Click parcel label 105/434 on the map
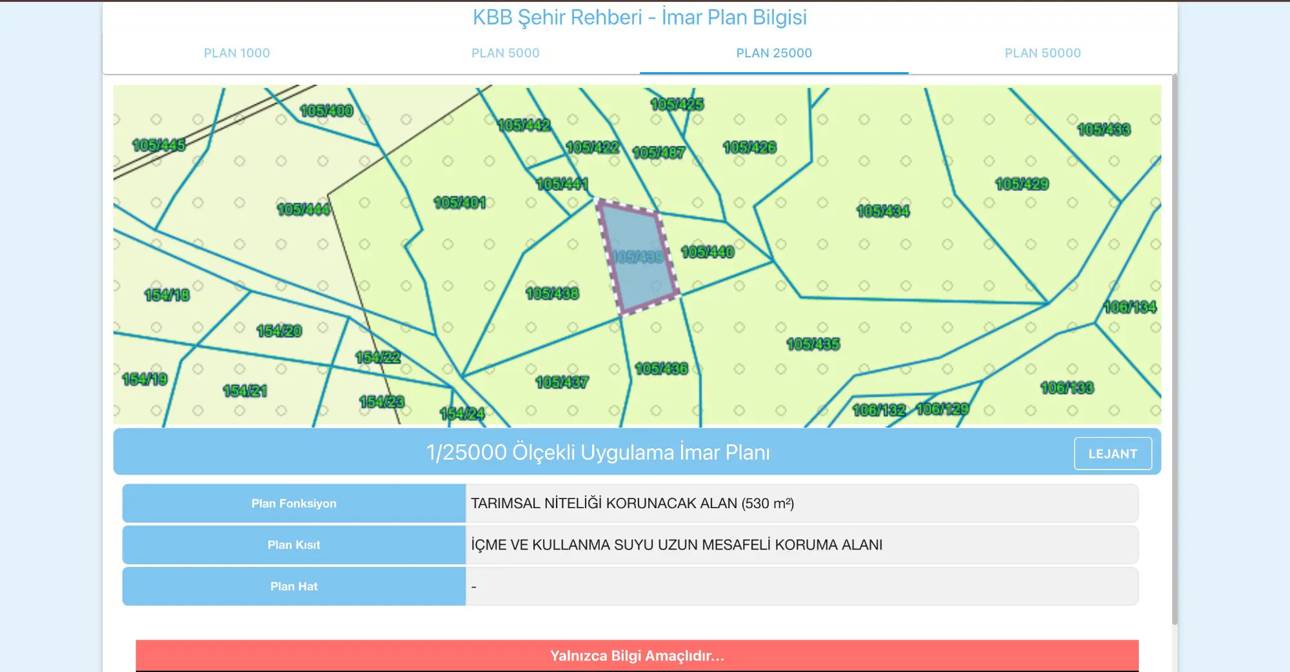 click(882, 211)
